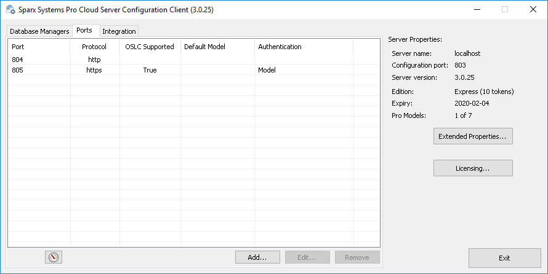The image size is (548, 274).
Task: Click the Authentication column header
Action: click(x=304, y=47)
